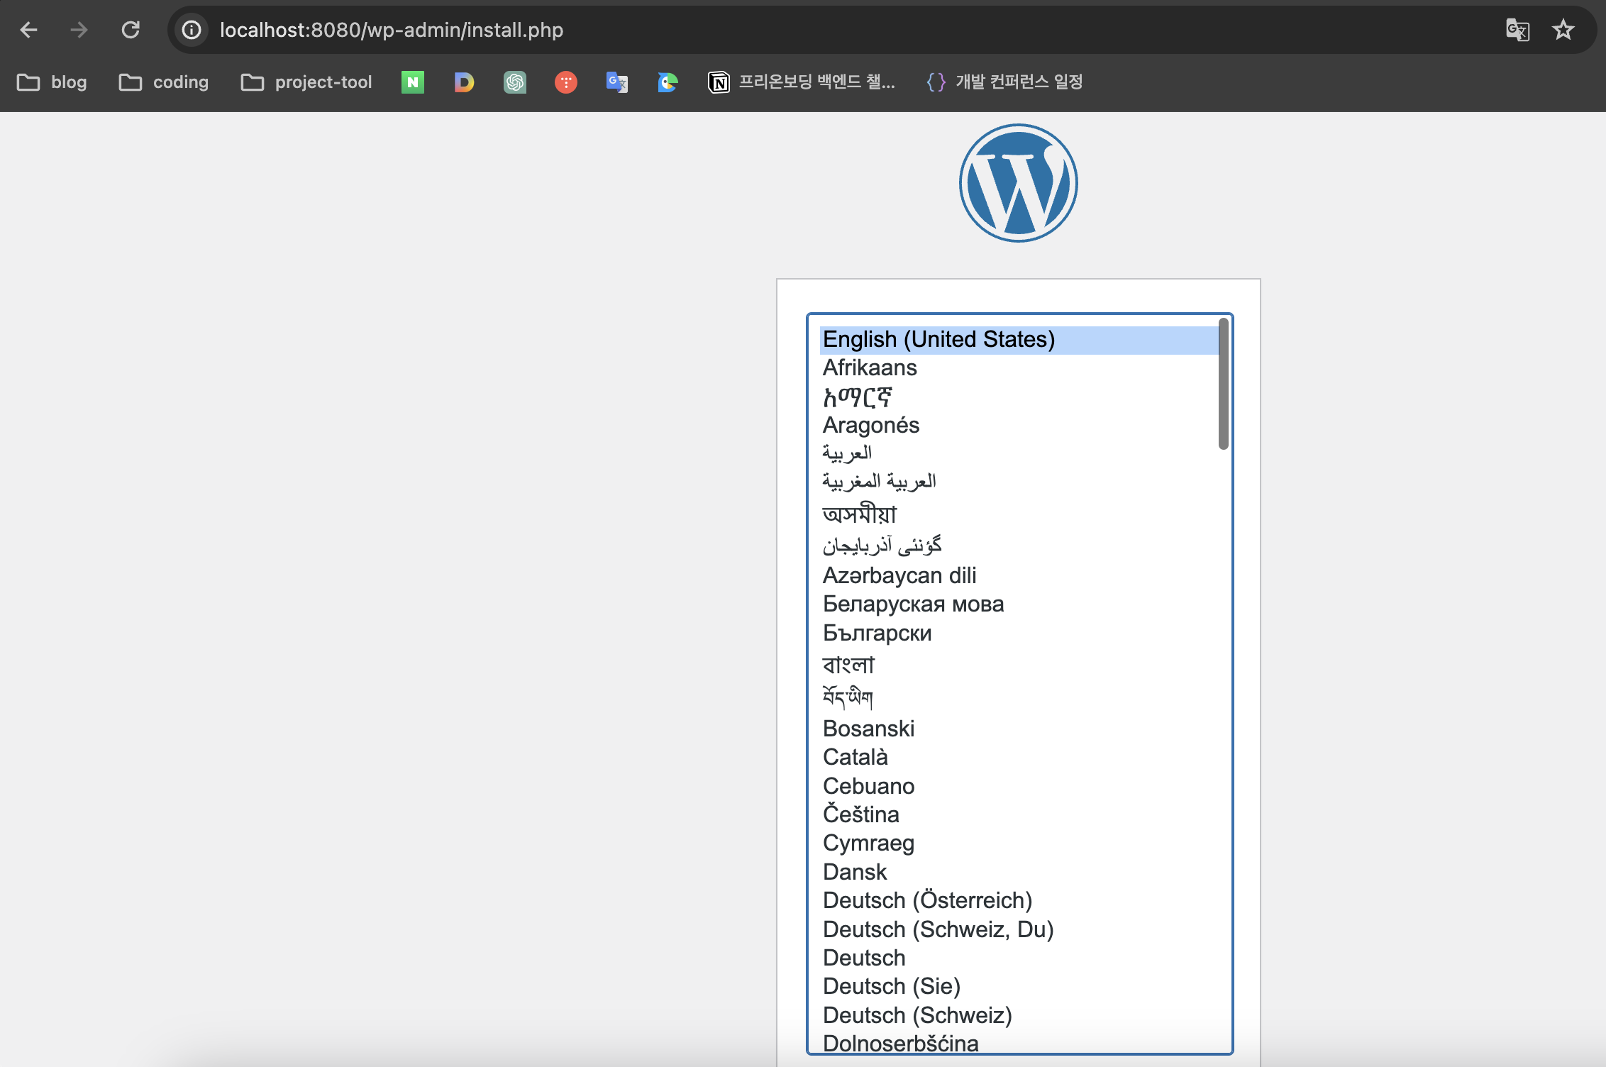This screenshot has width=1606, height=1067.
Task: Open the green N bookmark icon
Action: coord(413,82)
